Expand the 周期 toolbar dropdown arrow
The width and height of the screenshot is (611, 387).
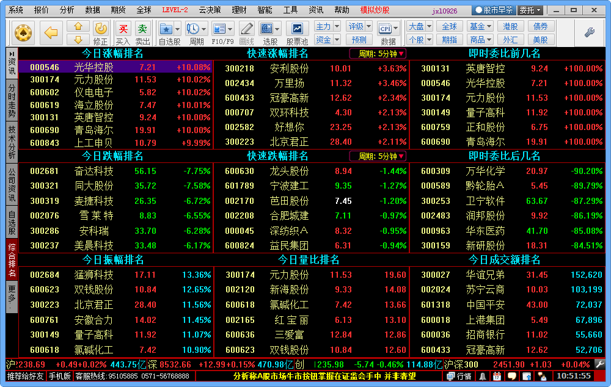coord(203,29)
